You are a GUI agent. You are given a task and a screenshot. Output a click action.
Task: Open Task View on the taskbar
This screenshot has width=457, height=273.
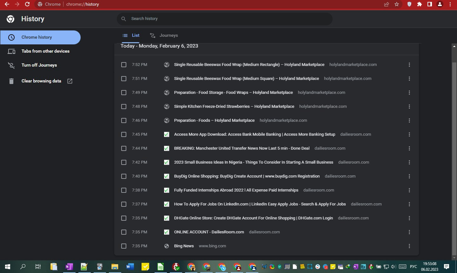tap(38, 267)
